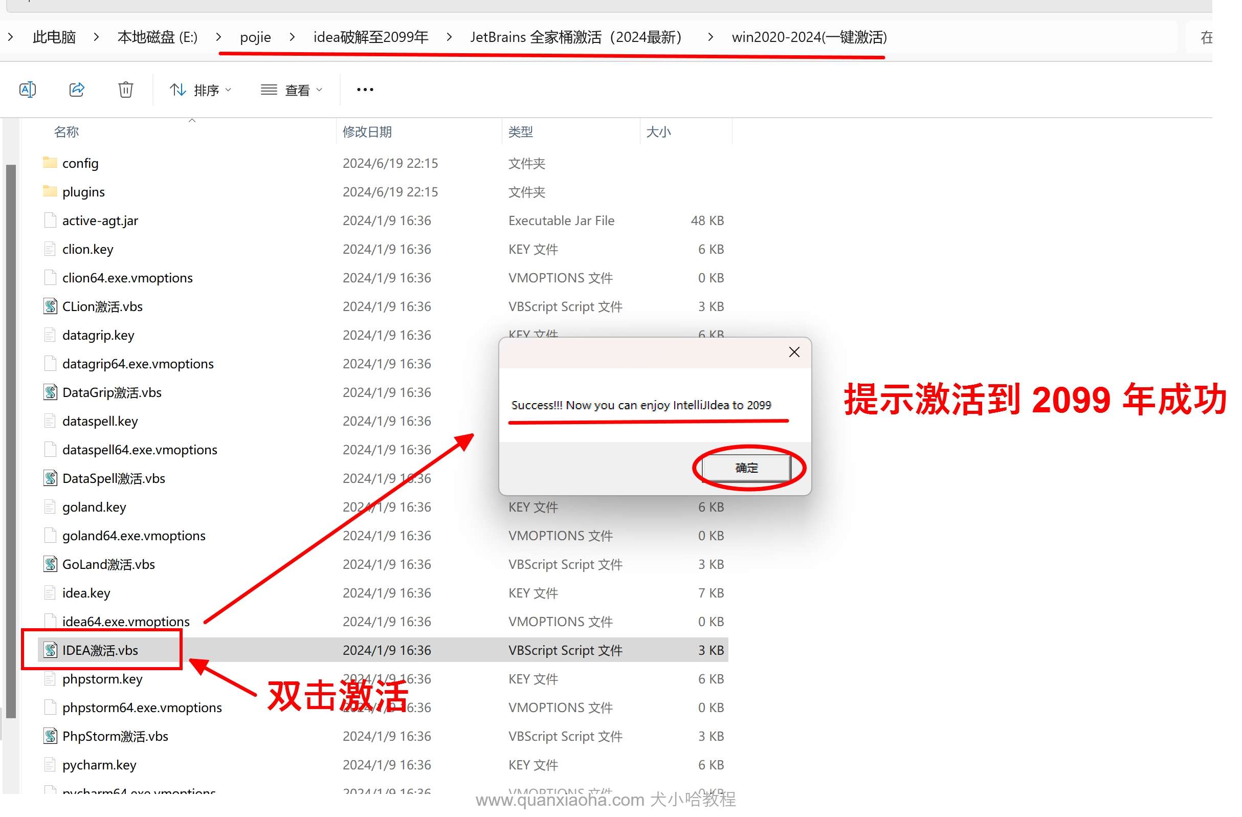Click the PhpStorm激活.vbs script icon
Image resolution: width=1242 pixels, height=817 pixels.
tap(50, 736)
